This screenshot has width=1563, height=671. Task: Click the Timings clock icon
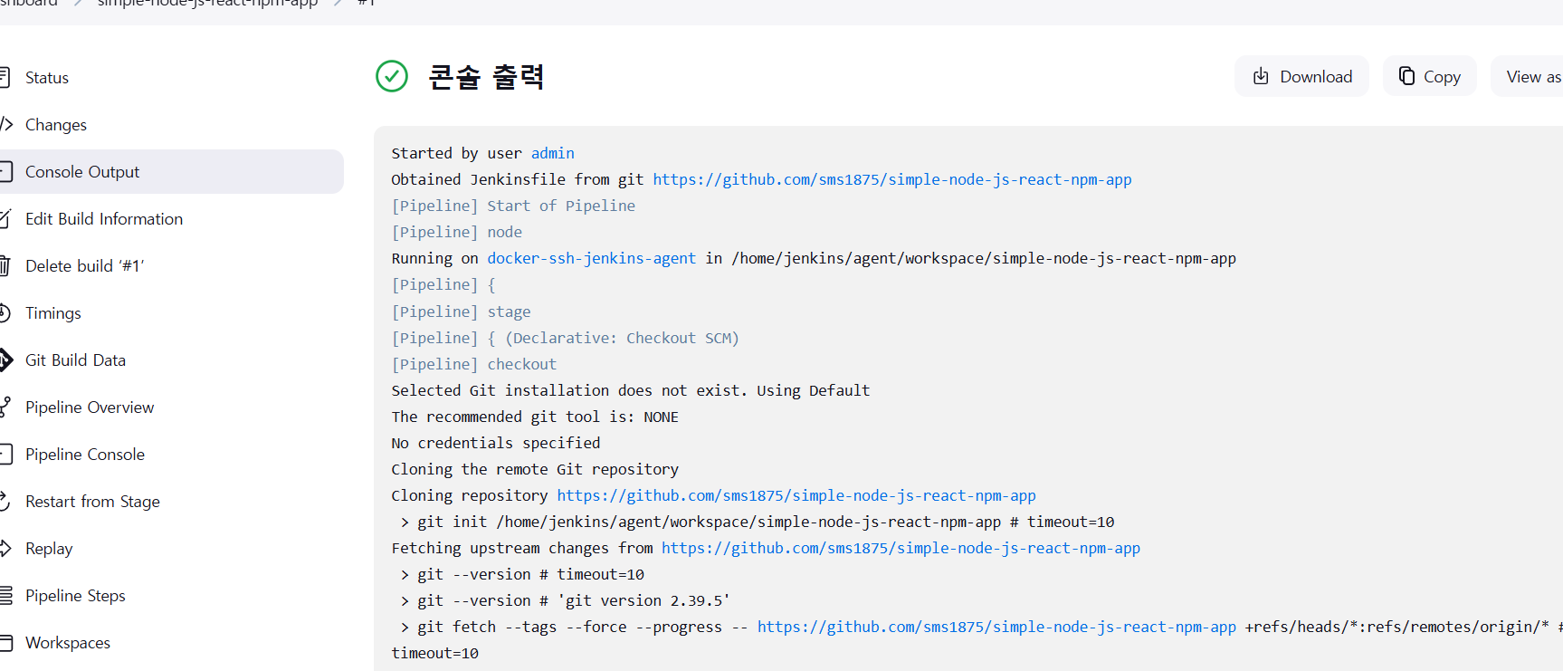[x=5, y=313]
